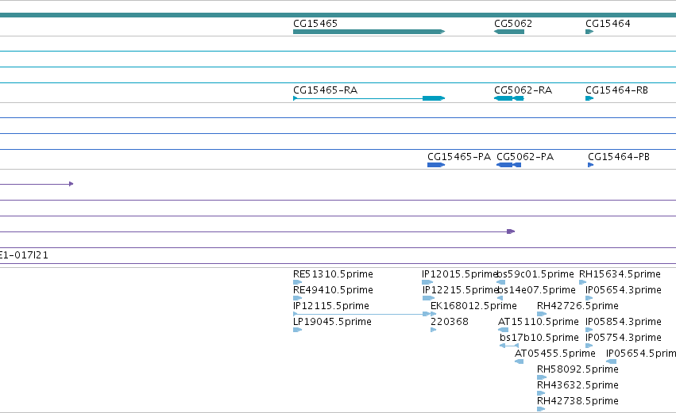Select RH42726.5prime EST label
Image resolution: width=676 pixels, height=413 pixels.
(577, 306)
